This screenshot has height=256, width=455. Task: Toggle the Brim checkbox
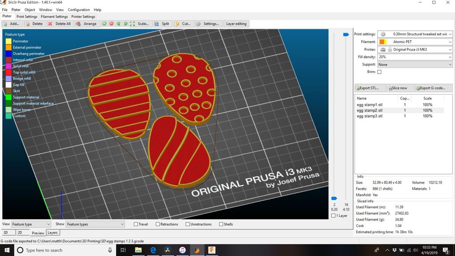click(379, 72)
